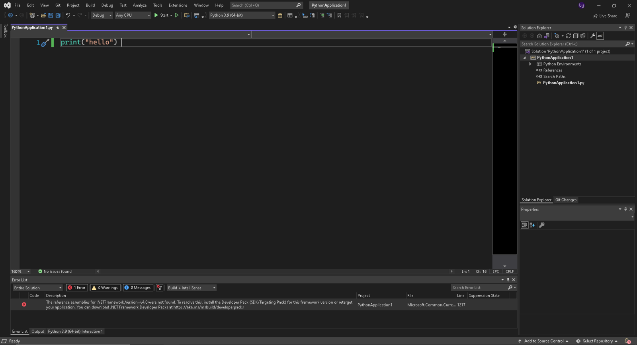Click the green Start debugging play icon
The height and width of the screenshot is (345, 637).
pos(156,15)
